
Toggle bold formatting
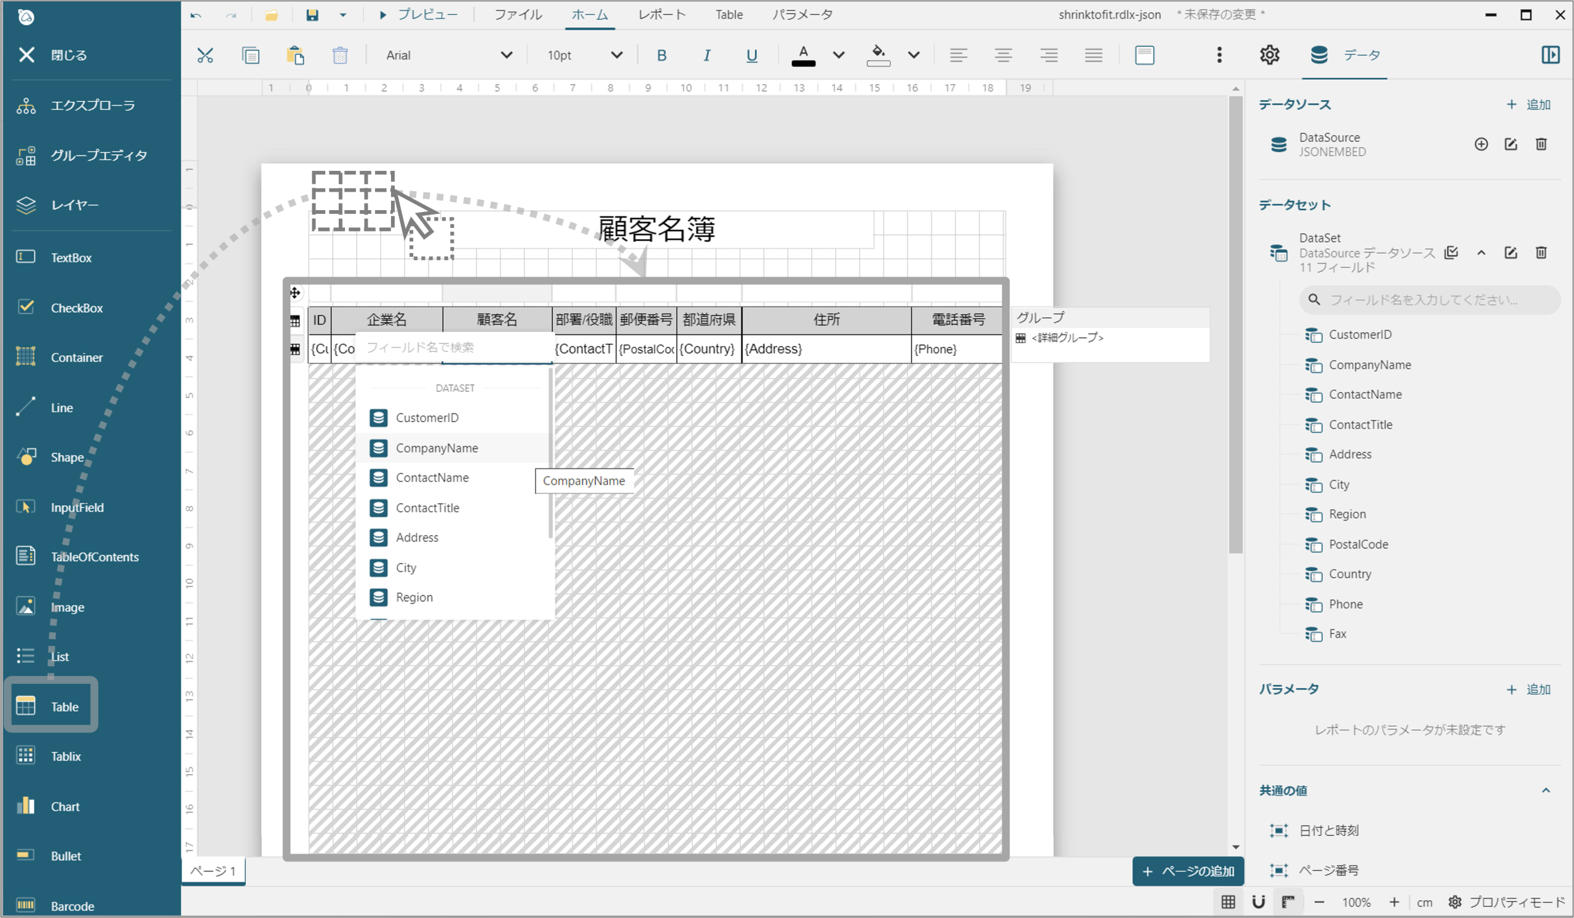662,55
